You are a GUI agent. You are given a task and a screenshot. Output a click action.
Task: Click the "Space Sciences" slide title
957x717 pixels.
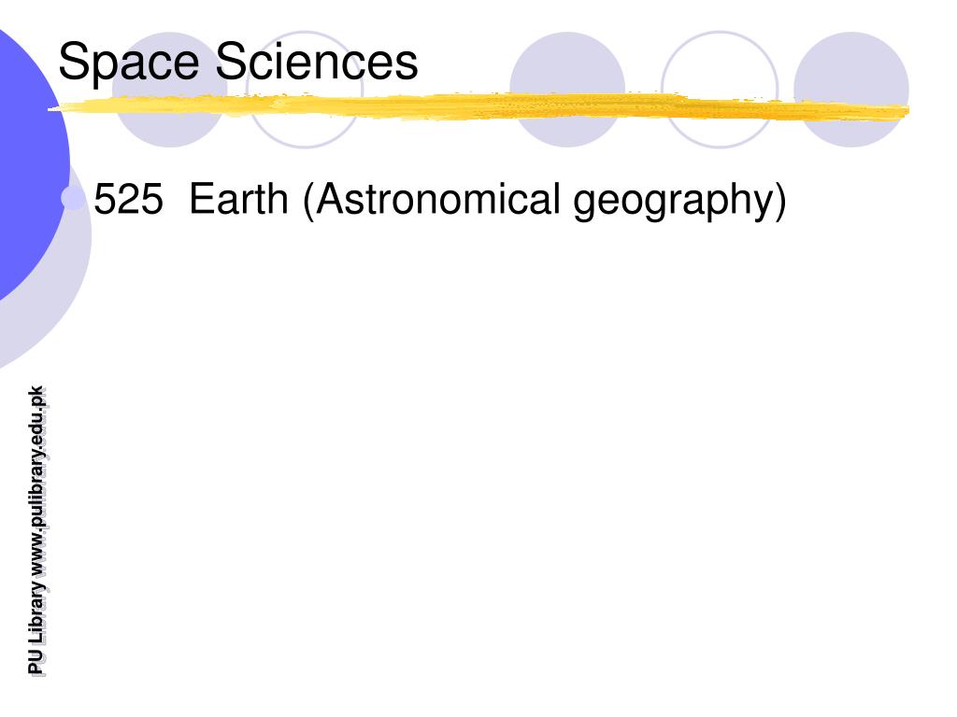click(x=238, y=63)
